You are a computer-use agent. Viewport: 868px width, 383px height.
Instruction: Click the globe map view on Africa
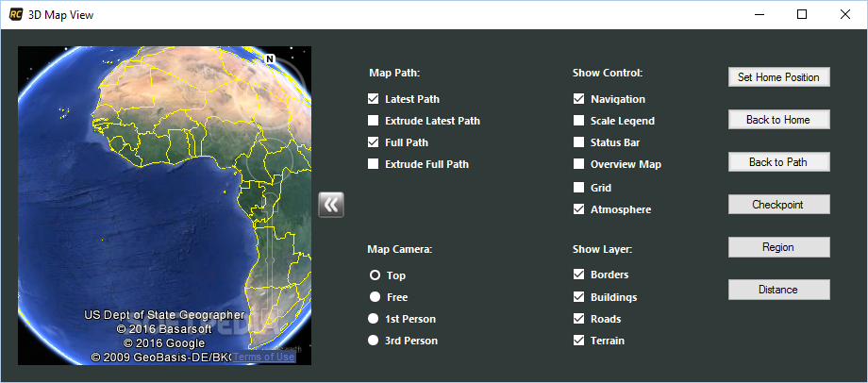(x=165, y=206)
